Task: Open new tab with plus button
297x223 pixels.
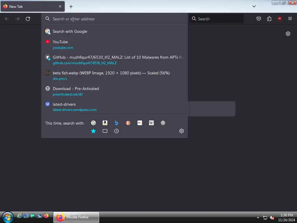Action: tap(71, 7)
